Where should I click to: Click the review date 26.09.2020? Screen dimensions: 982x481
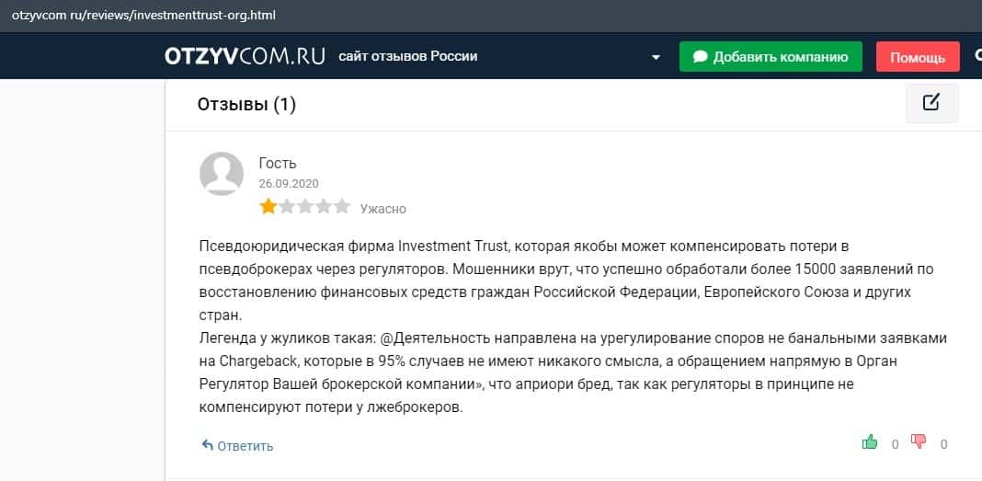coord(289,183)
